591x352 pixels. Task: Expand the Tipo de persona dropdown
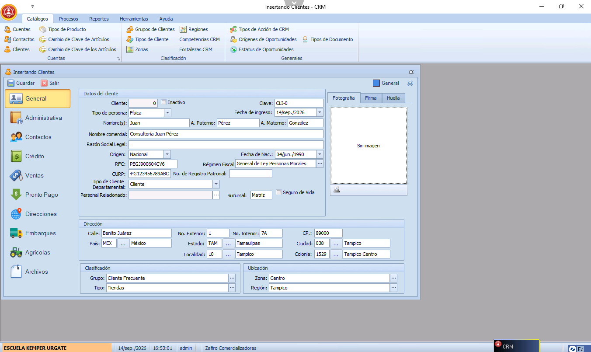(167, 113)
